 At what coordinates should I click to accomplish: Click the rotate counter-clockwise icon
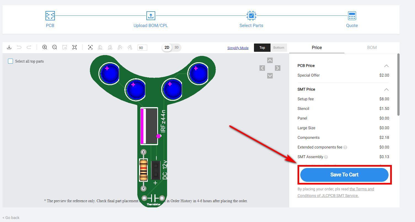tap(120, 47)
